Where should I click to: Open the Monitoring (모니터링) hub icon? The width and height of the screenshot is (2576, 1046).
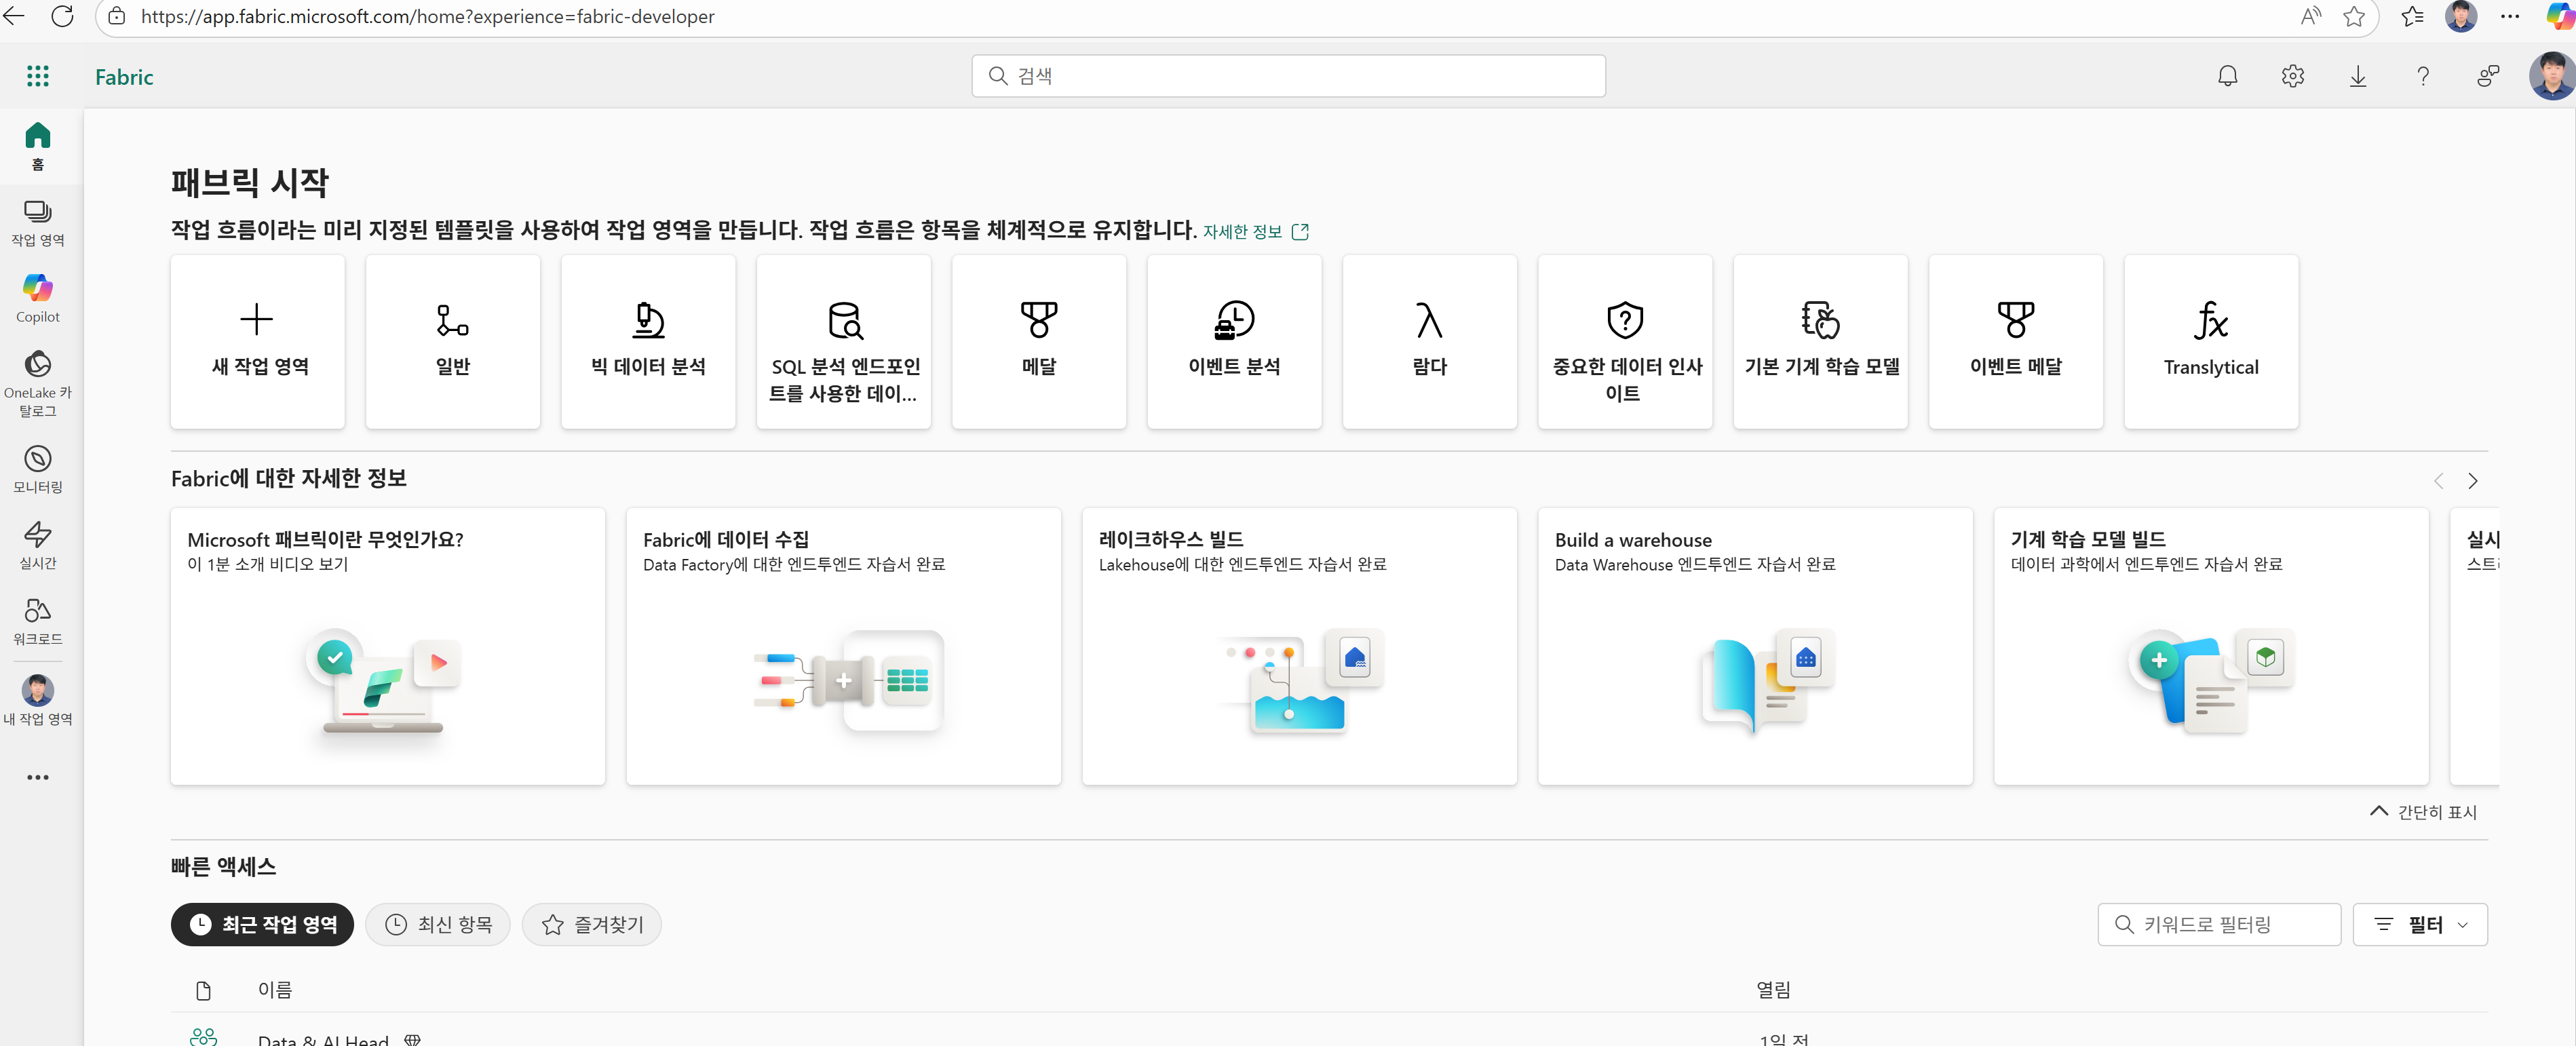coord(38,469)
